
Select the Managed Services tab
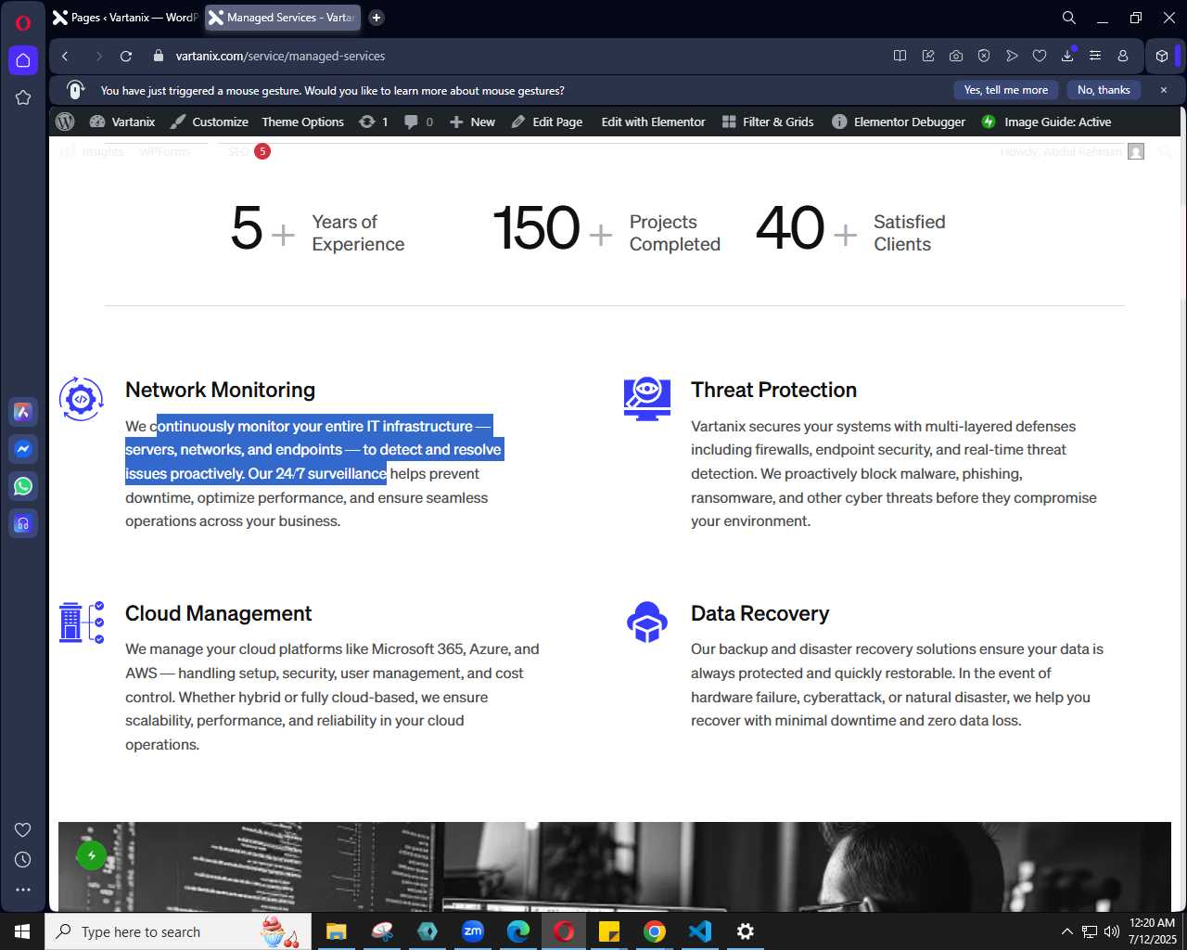(x=282, y=18)
